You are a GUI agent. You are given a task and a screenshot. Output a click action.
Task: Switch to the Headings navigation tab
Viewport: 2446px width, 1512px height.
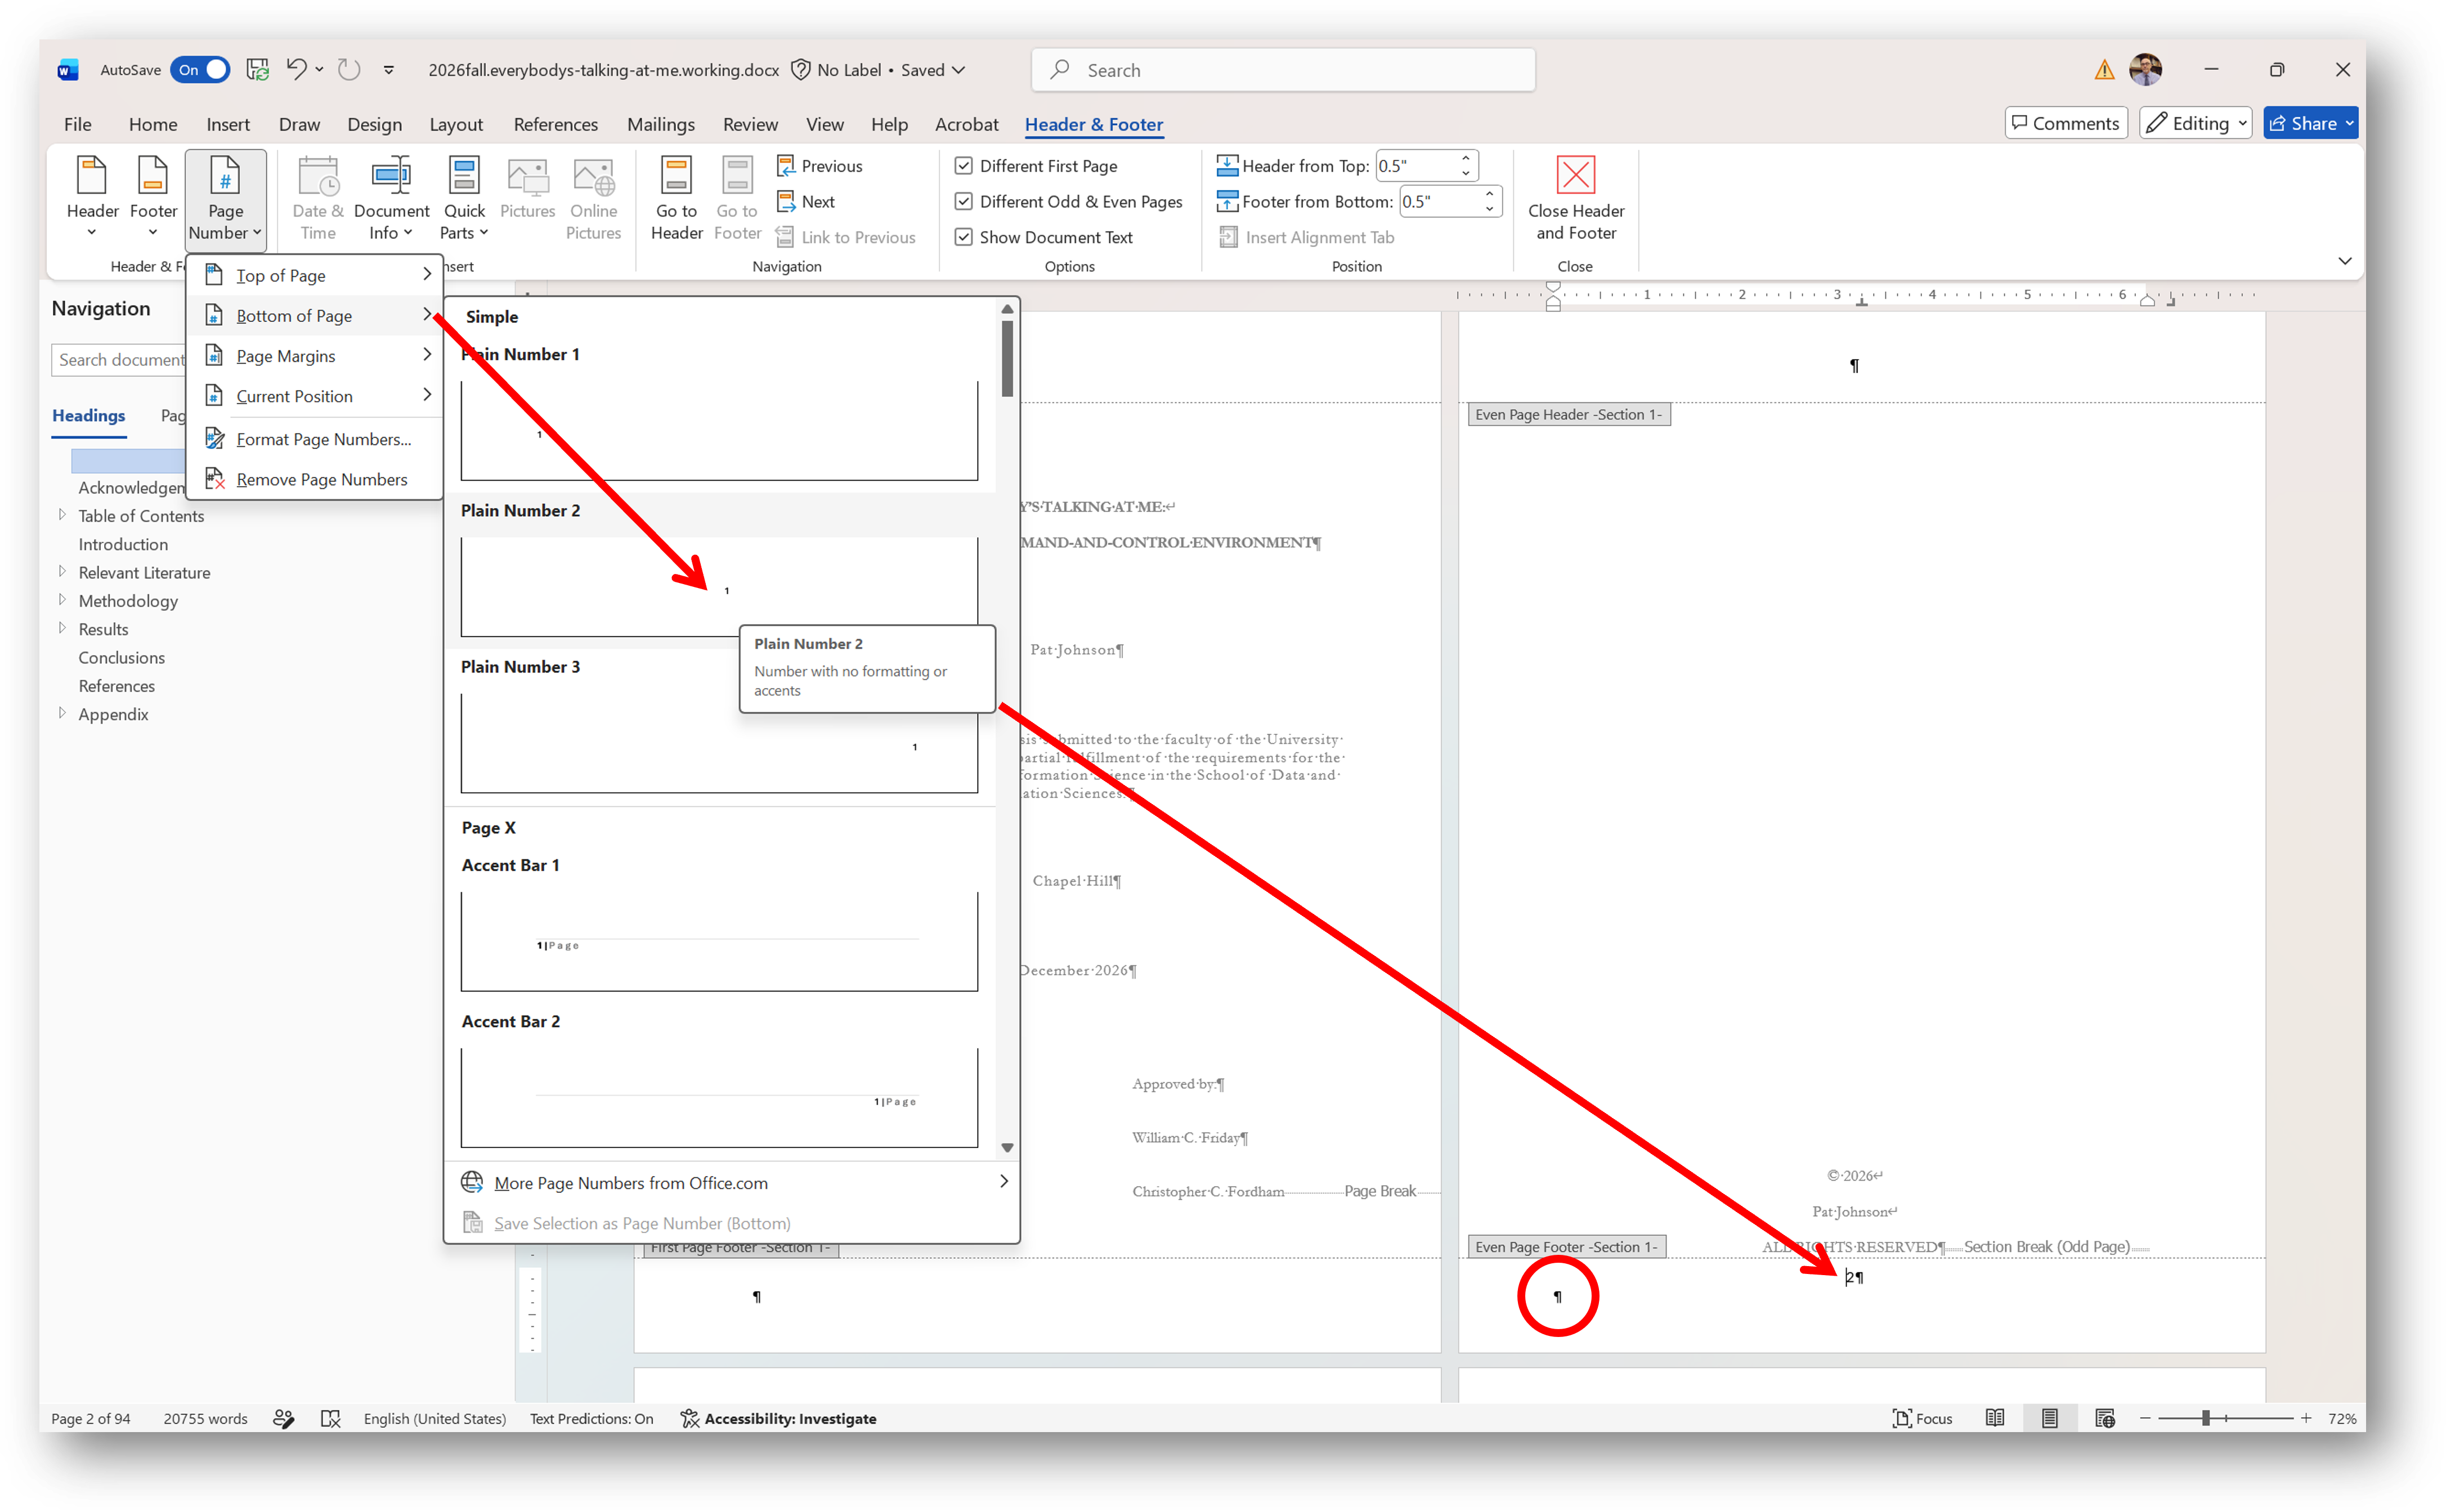pyautogui.click(x=89, y=415)
